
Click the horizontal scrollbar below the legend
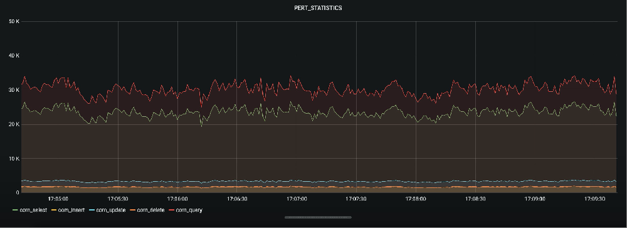coord(318,217)
